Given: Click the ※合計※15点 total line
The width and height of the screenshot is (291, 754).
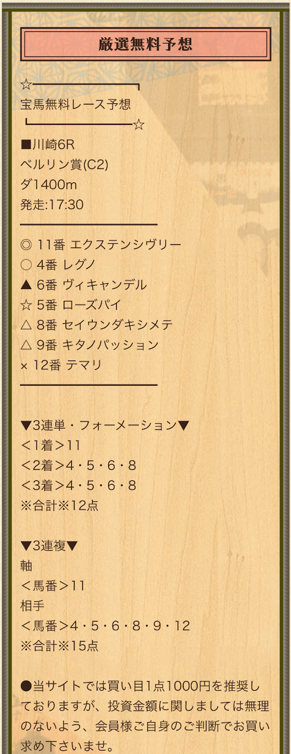Looking at the screenshot, I should coord(60,646).
